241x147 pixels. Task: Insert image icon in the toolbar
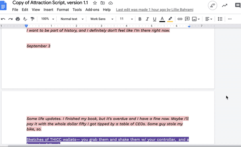(194, 19)
